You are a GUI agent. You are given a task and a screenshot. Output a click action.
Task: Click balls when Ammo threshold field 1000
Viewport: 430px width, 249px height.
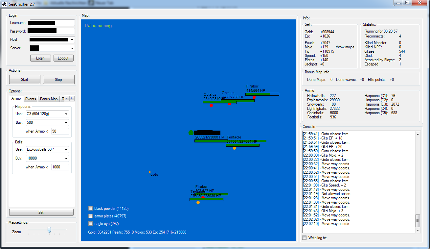point(60,167)
